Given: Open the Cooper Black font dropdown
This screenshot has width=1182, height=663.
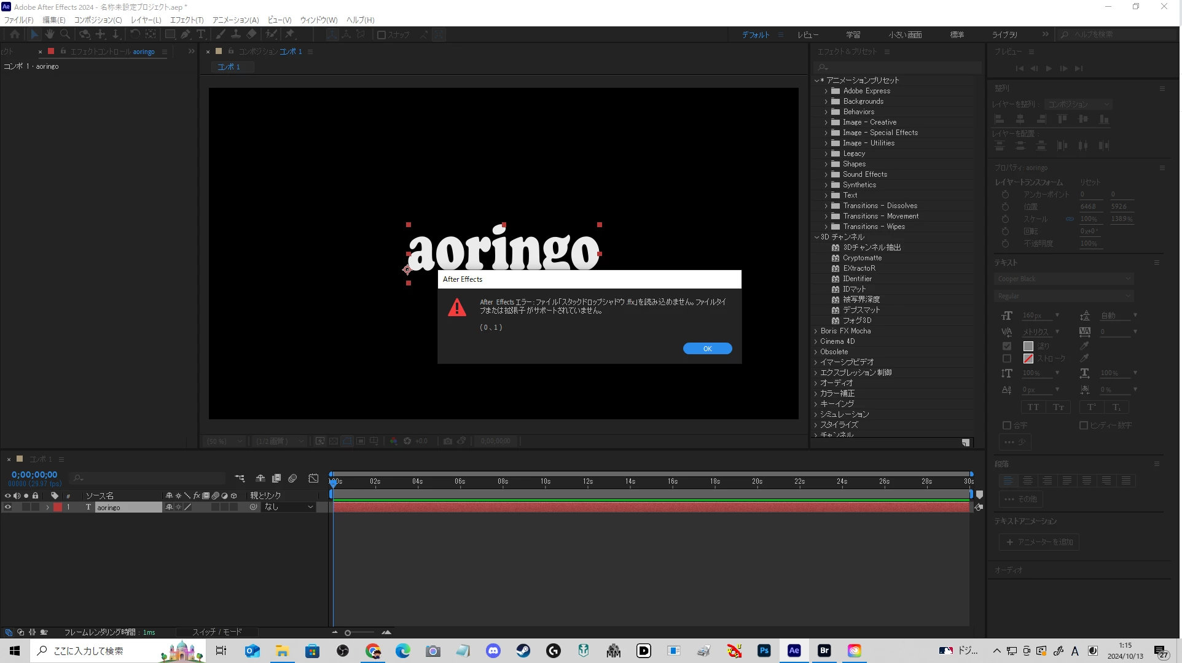Looking at the screenshot, I should (x=1063, y=279).
